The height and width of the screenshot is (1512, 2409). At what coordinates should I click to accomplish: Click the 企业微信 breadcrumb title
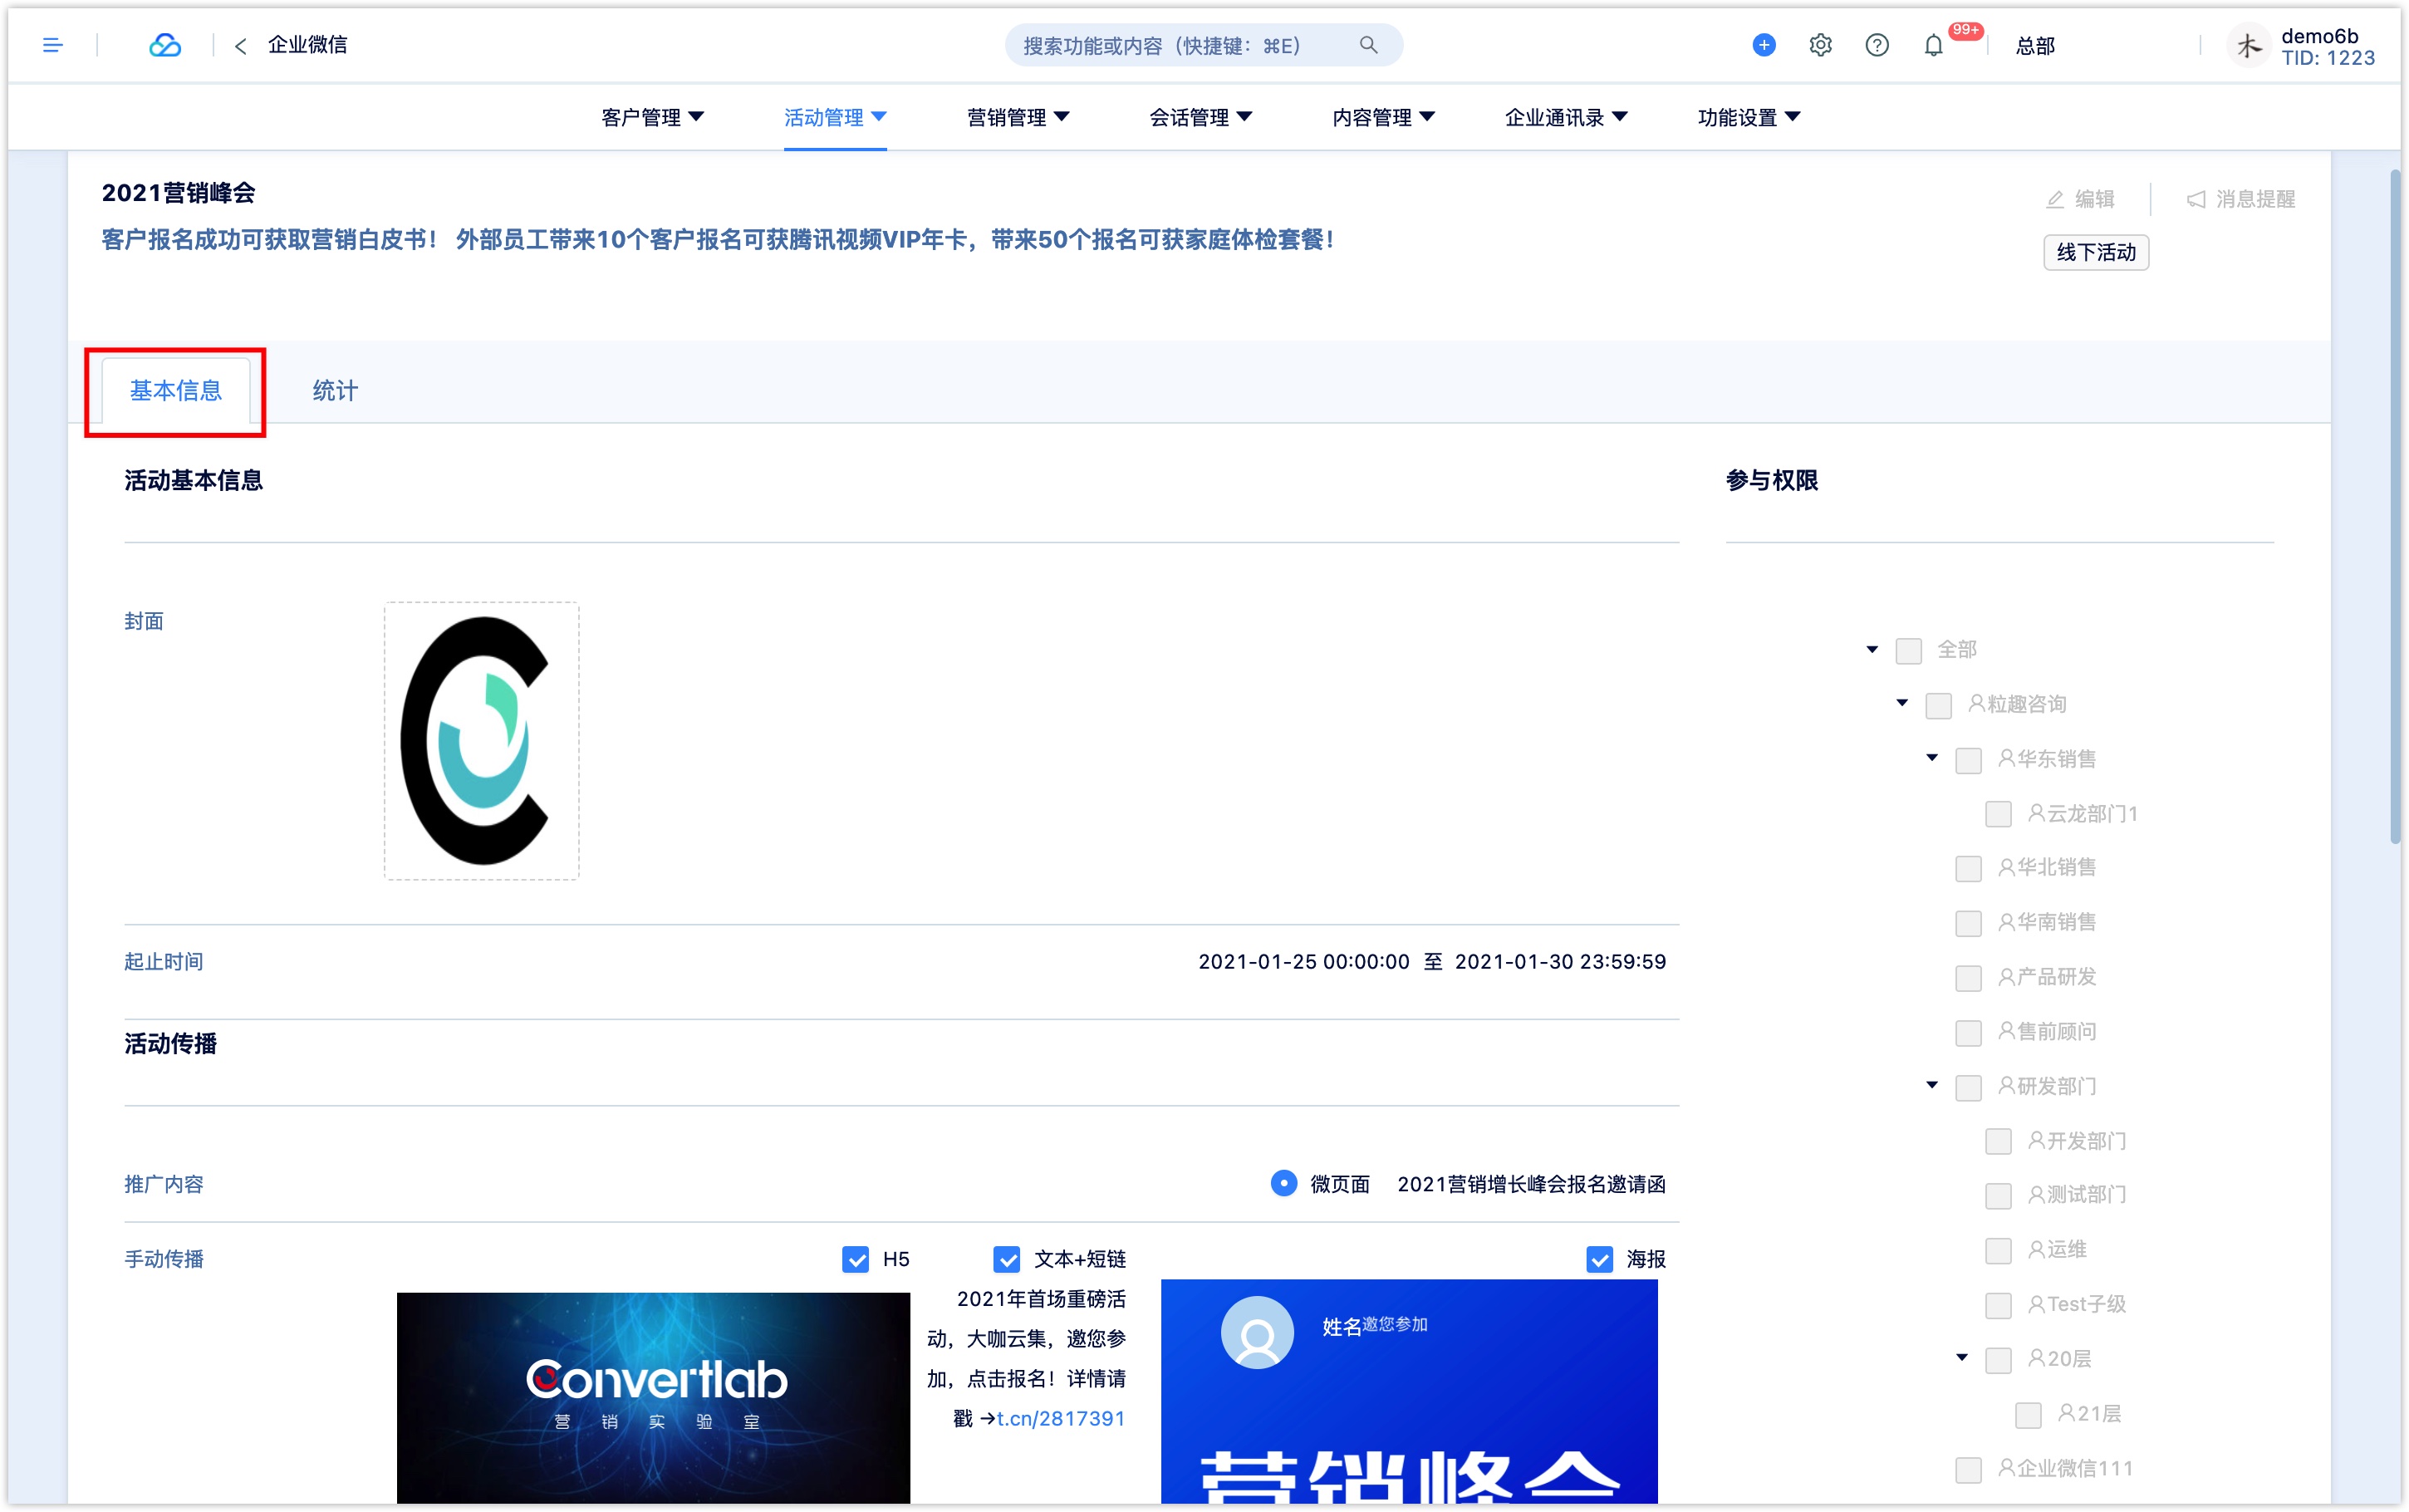point(308,45)
